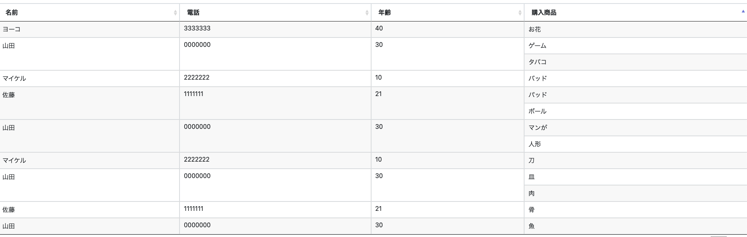Click the タバコ product cell
The height and width of the screenshot is (237, 747).
coord(537,62)
